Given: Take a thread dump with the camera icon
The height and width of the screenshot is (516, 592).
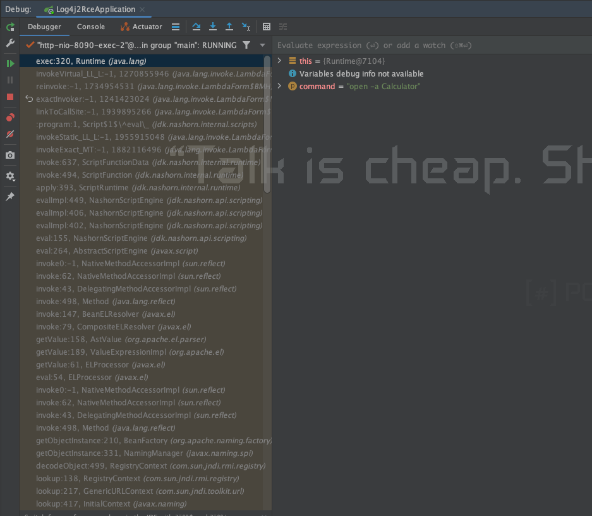Looking at the screenshot, I should click(x=10, y=156).
